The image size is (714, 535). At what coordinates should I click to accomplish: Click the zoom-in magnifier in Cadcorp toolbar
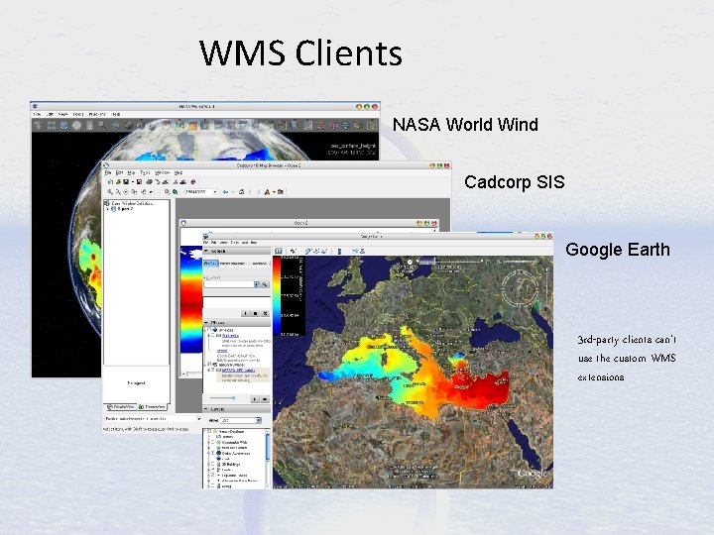(110, 192)
